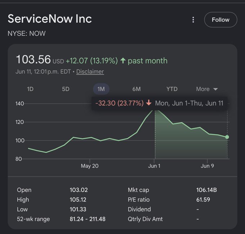Click the Mkt cap value 106.14B
Image resolution: width=245 pixels, height=234 pixels.
[x=206, y=190]
